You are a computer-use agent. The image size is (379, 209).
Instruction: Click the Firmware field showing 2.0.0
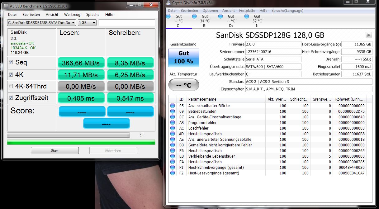(x=273, y=44)
